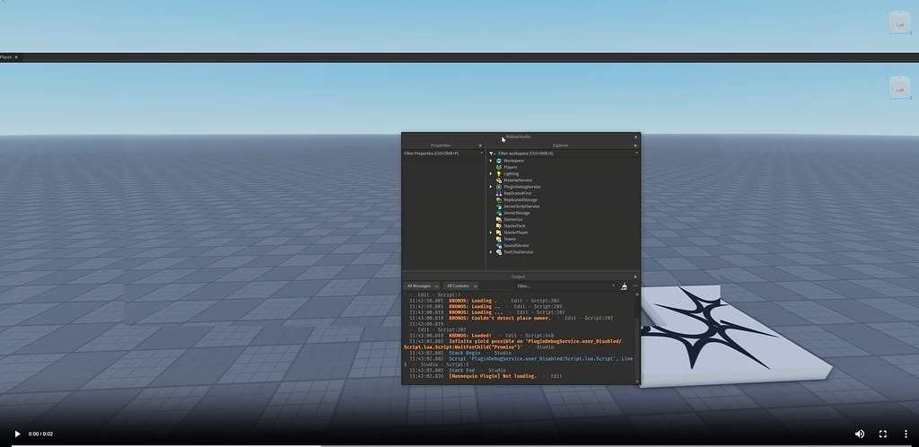Viewport: 919px width, 447px height.
Task: Expand the PluginDebugService tree node
Action: point(491,187)
